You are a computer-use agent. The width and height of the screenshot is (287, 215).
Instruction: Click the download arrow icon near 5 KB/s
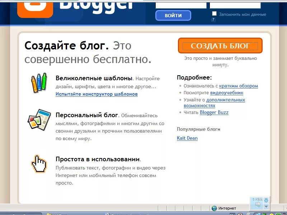(x=266, y=200)
